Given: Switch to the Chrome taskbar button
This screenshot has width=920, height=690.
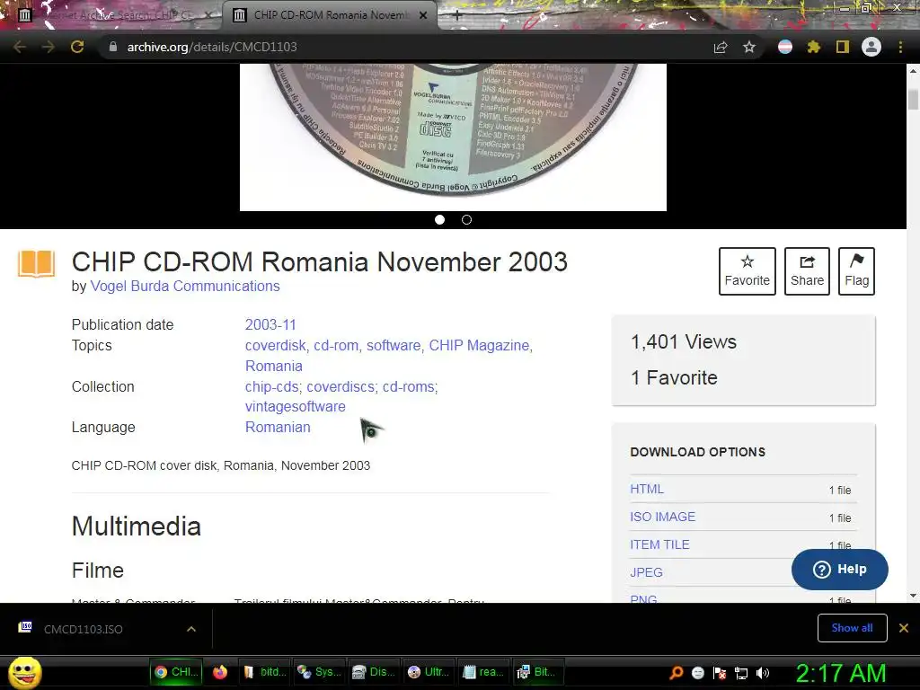Looking at the screenshot, I should tap(177, 672).
